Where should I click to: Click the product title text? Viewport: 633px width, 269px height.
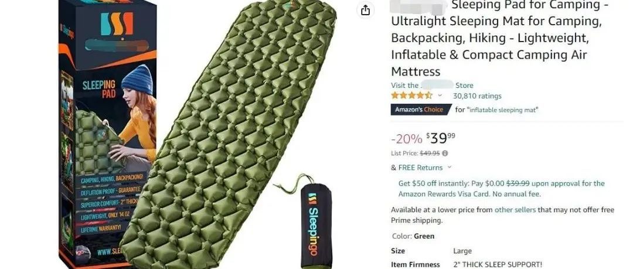coord(501,38)
